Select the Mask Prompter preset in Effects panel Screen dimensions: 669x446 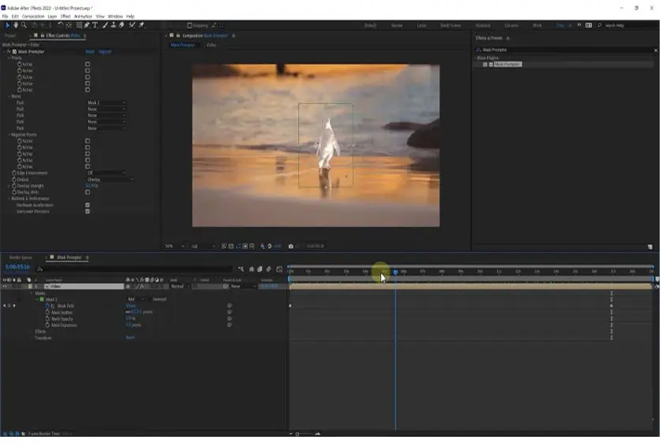click(507, 64)
